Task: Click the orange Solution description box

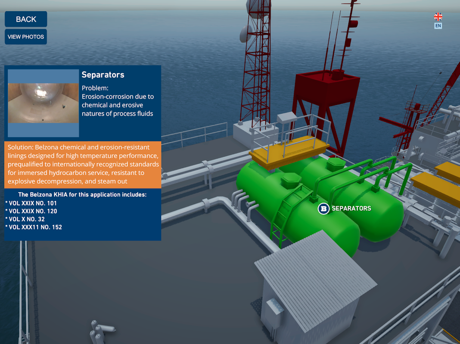Action: 83,165
